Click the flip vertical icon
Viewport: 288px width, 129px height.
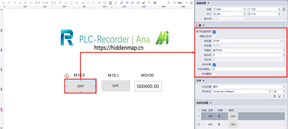click(x=94, y=3)
